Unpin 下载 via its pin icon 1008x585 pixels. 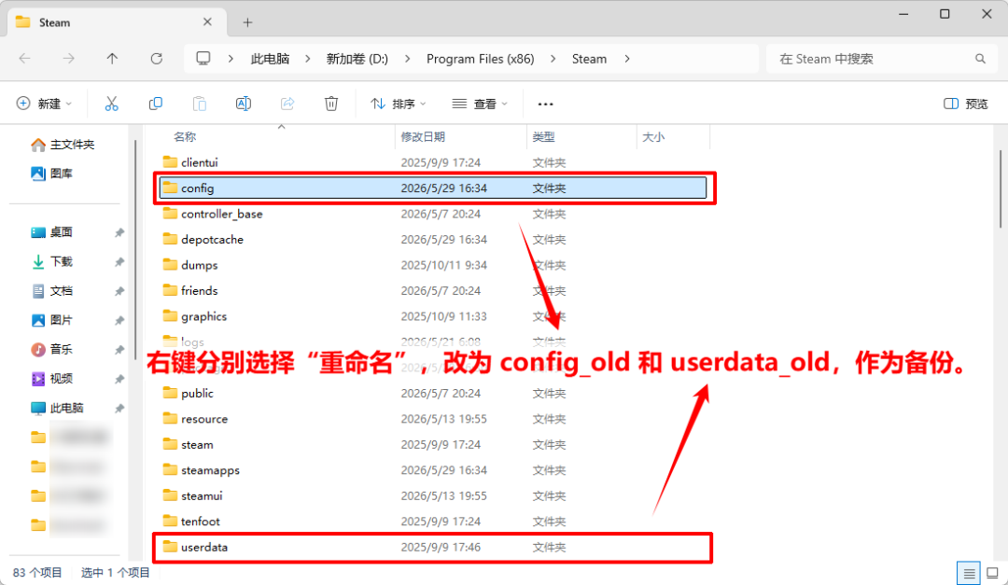click(119, 261)
